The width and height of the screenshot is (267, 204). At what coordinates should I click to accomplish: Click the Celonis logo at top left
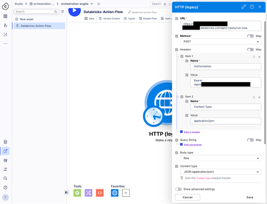click(x=5, y=6)
